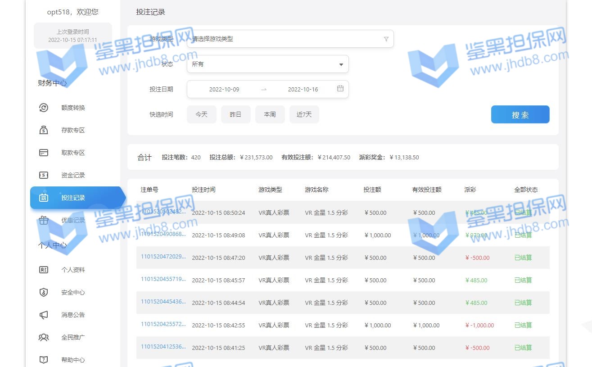Click the 存款专区 money bag icon
Image resolution: width=592 pixels, height=367 pixels.
click(44, 130)
